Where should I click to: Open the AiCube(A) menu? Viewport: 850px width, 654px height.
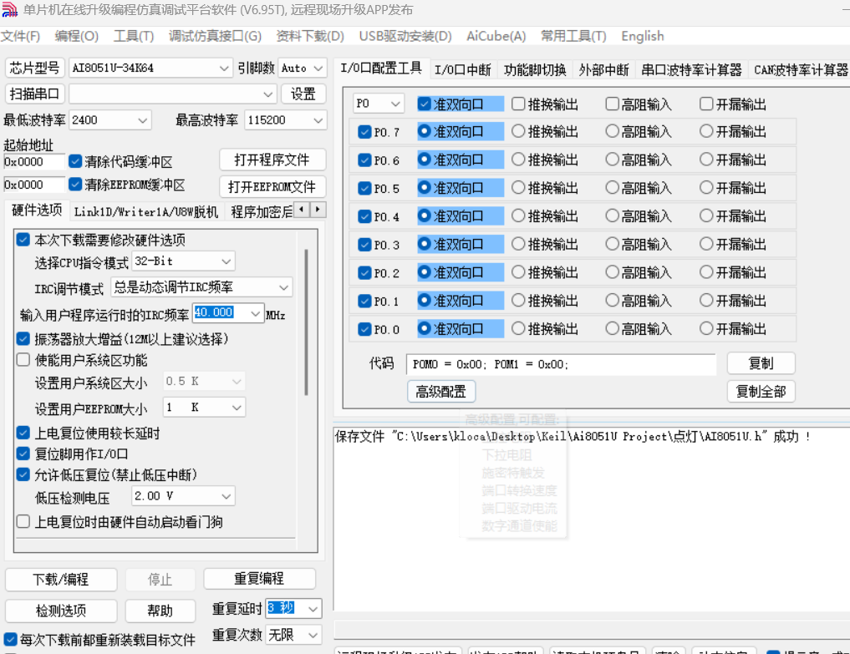[x=496, y=36]
